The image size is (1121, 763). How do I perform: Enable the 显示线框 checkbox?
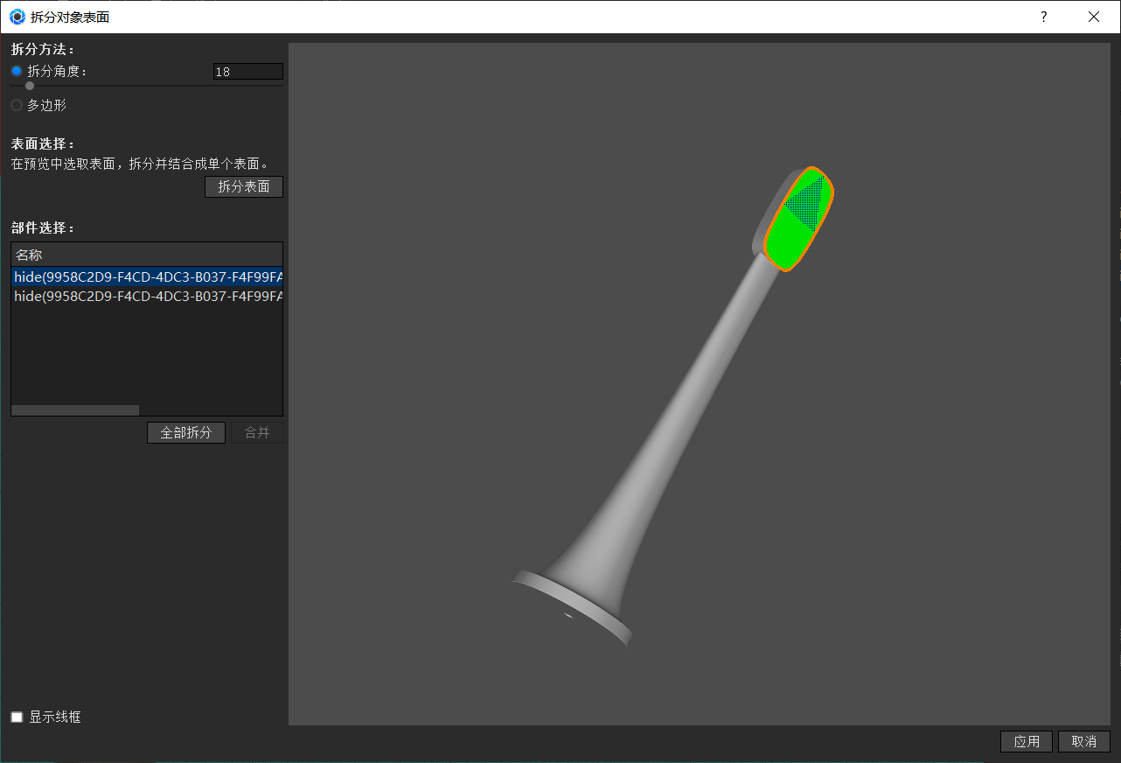pos(16,716)
